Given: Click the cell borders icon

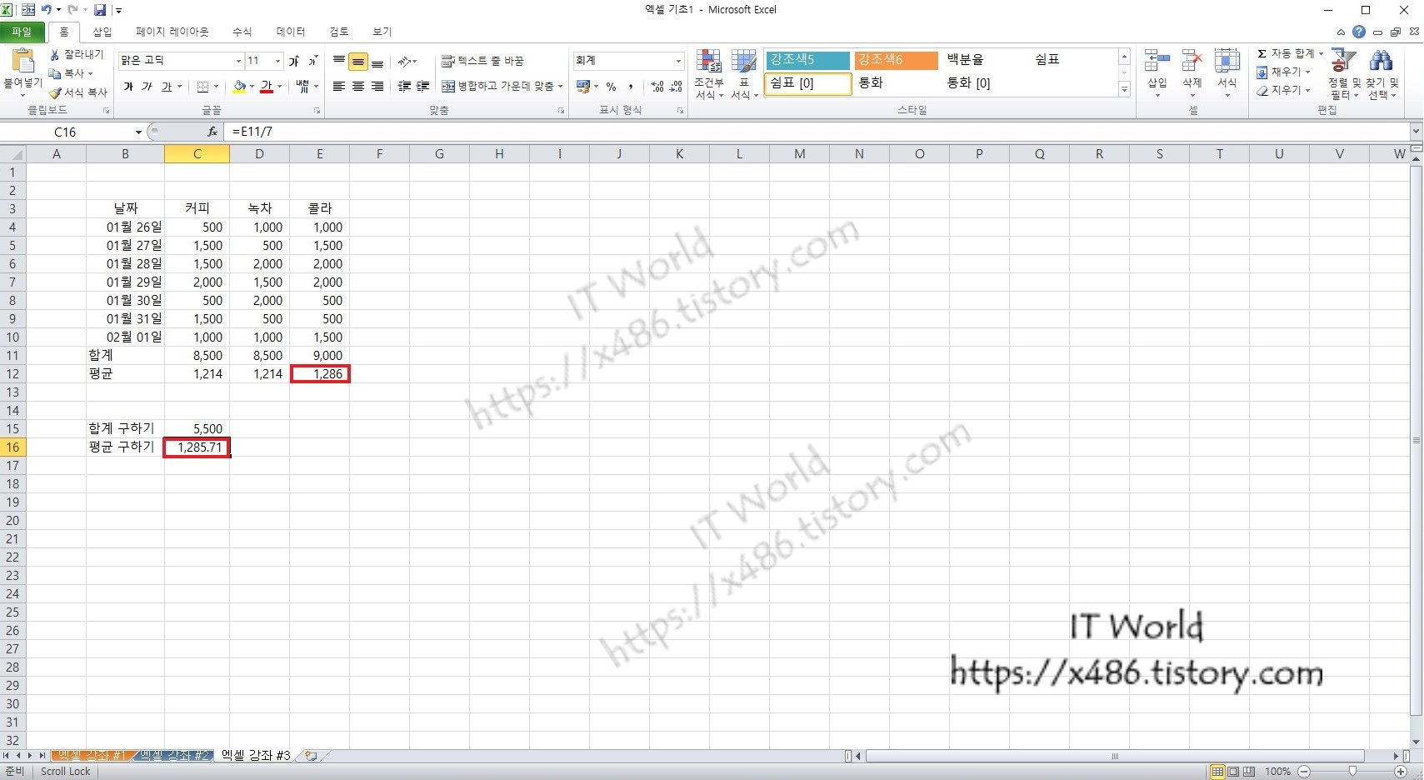Looking at the screenshot, I should [x=202, y=87].
